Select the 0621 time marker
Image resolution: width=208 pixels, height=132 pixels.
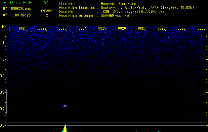[x=23, y=29]
